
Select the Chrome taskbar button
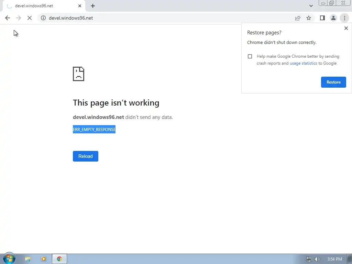click(x=59, y=259)
